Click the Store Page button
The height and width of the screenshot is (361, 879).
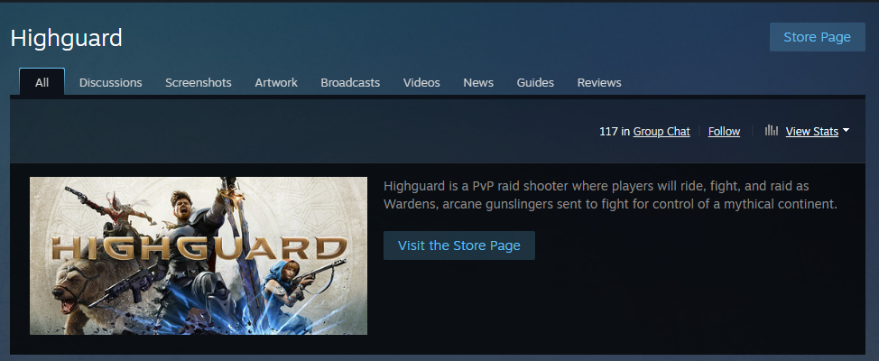click(818, 37)
